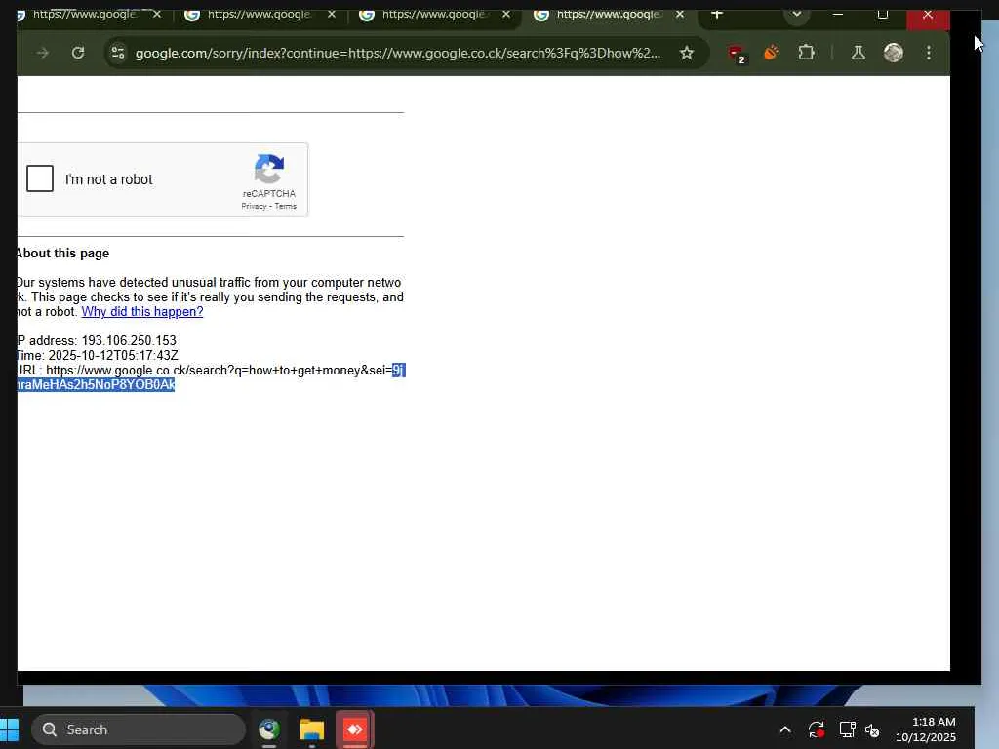The width and height of the screenshot is (999, 749).
Task: Open Chrome's three-dot menu
Action: (x=929, y=53)
